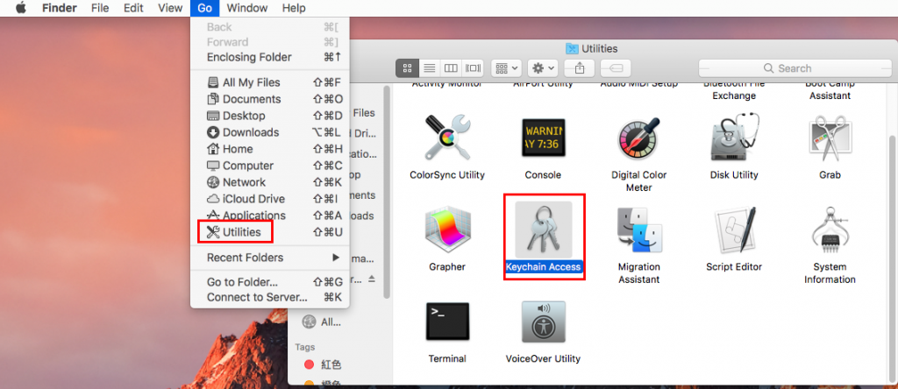Choose All My Files in Go menu
898x389 pixels.
[x=270, y=82]
